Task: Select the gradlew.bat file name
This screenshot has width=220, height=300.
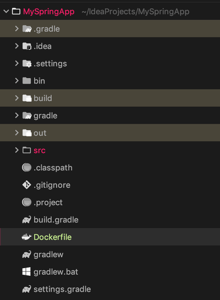Action: pos(56,272)
